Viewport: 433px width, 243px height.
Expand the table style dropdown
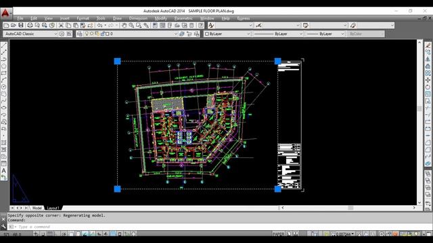click(345, 26)
